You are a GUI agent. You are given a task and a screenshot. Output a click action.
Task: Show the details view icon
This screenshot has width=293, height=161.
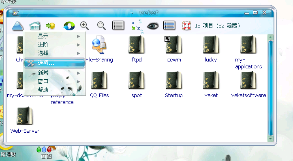[x=169, y=25]
